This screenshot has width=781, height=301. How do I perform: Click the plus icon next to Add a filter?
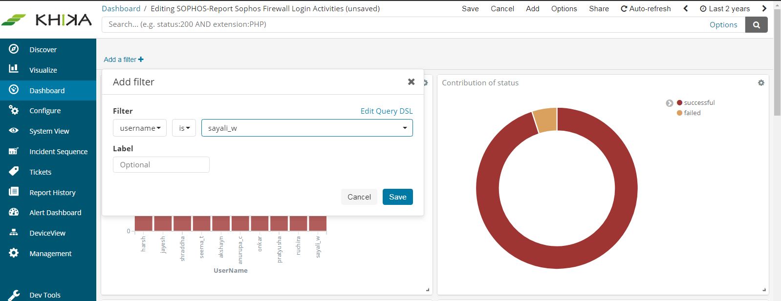pyautogui.click(x=141, y=60)
